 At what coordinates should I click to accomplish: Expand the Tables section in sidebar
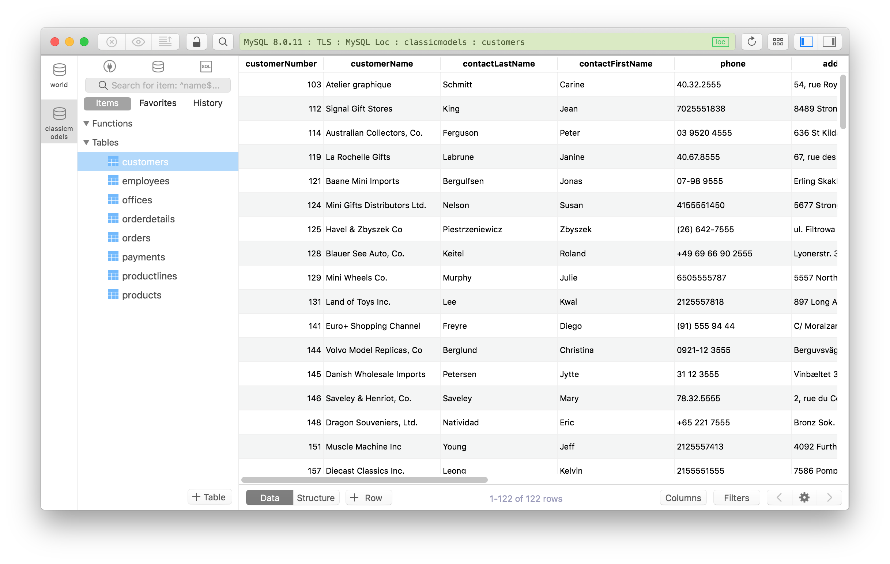tap(87, 142)
